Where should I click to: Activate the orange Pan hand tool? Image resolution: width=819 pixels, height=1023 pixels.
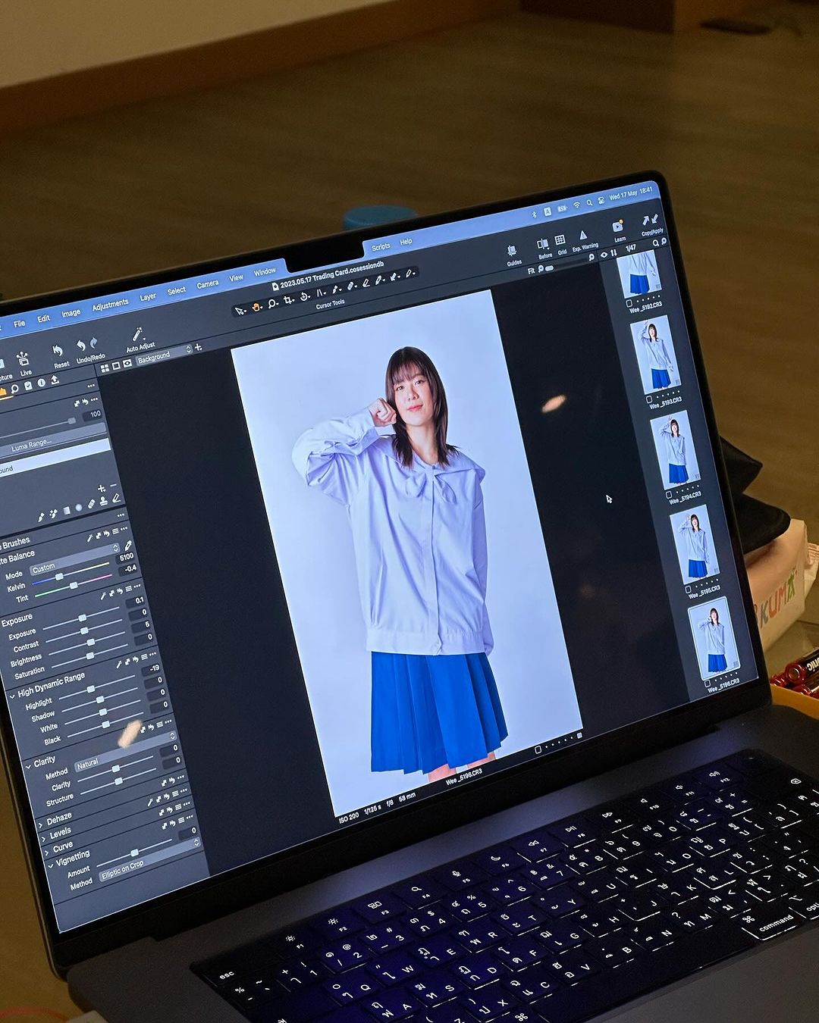(x=257, y=306)
